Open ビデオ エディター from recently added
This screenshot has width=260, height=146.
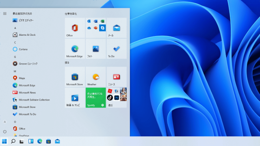23,20
